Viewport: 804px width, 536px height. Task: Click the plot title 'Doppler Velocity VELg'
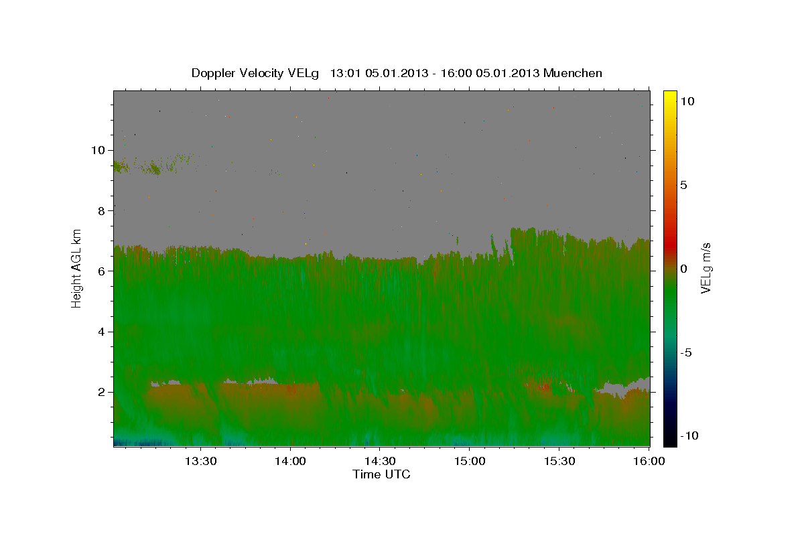257,73
